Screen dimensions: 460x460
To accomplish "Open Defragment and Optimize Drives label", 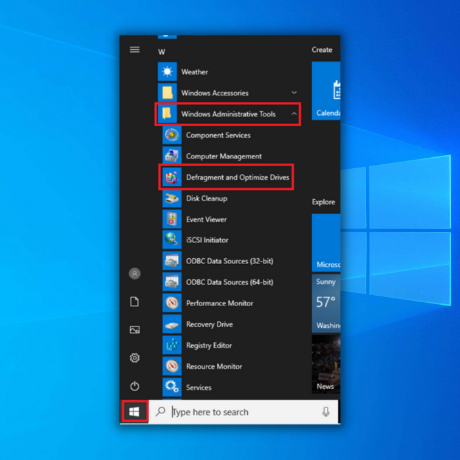I will coord(238,177).
